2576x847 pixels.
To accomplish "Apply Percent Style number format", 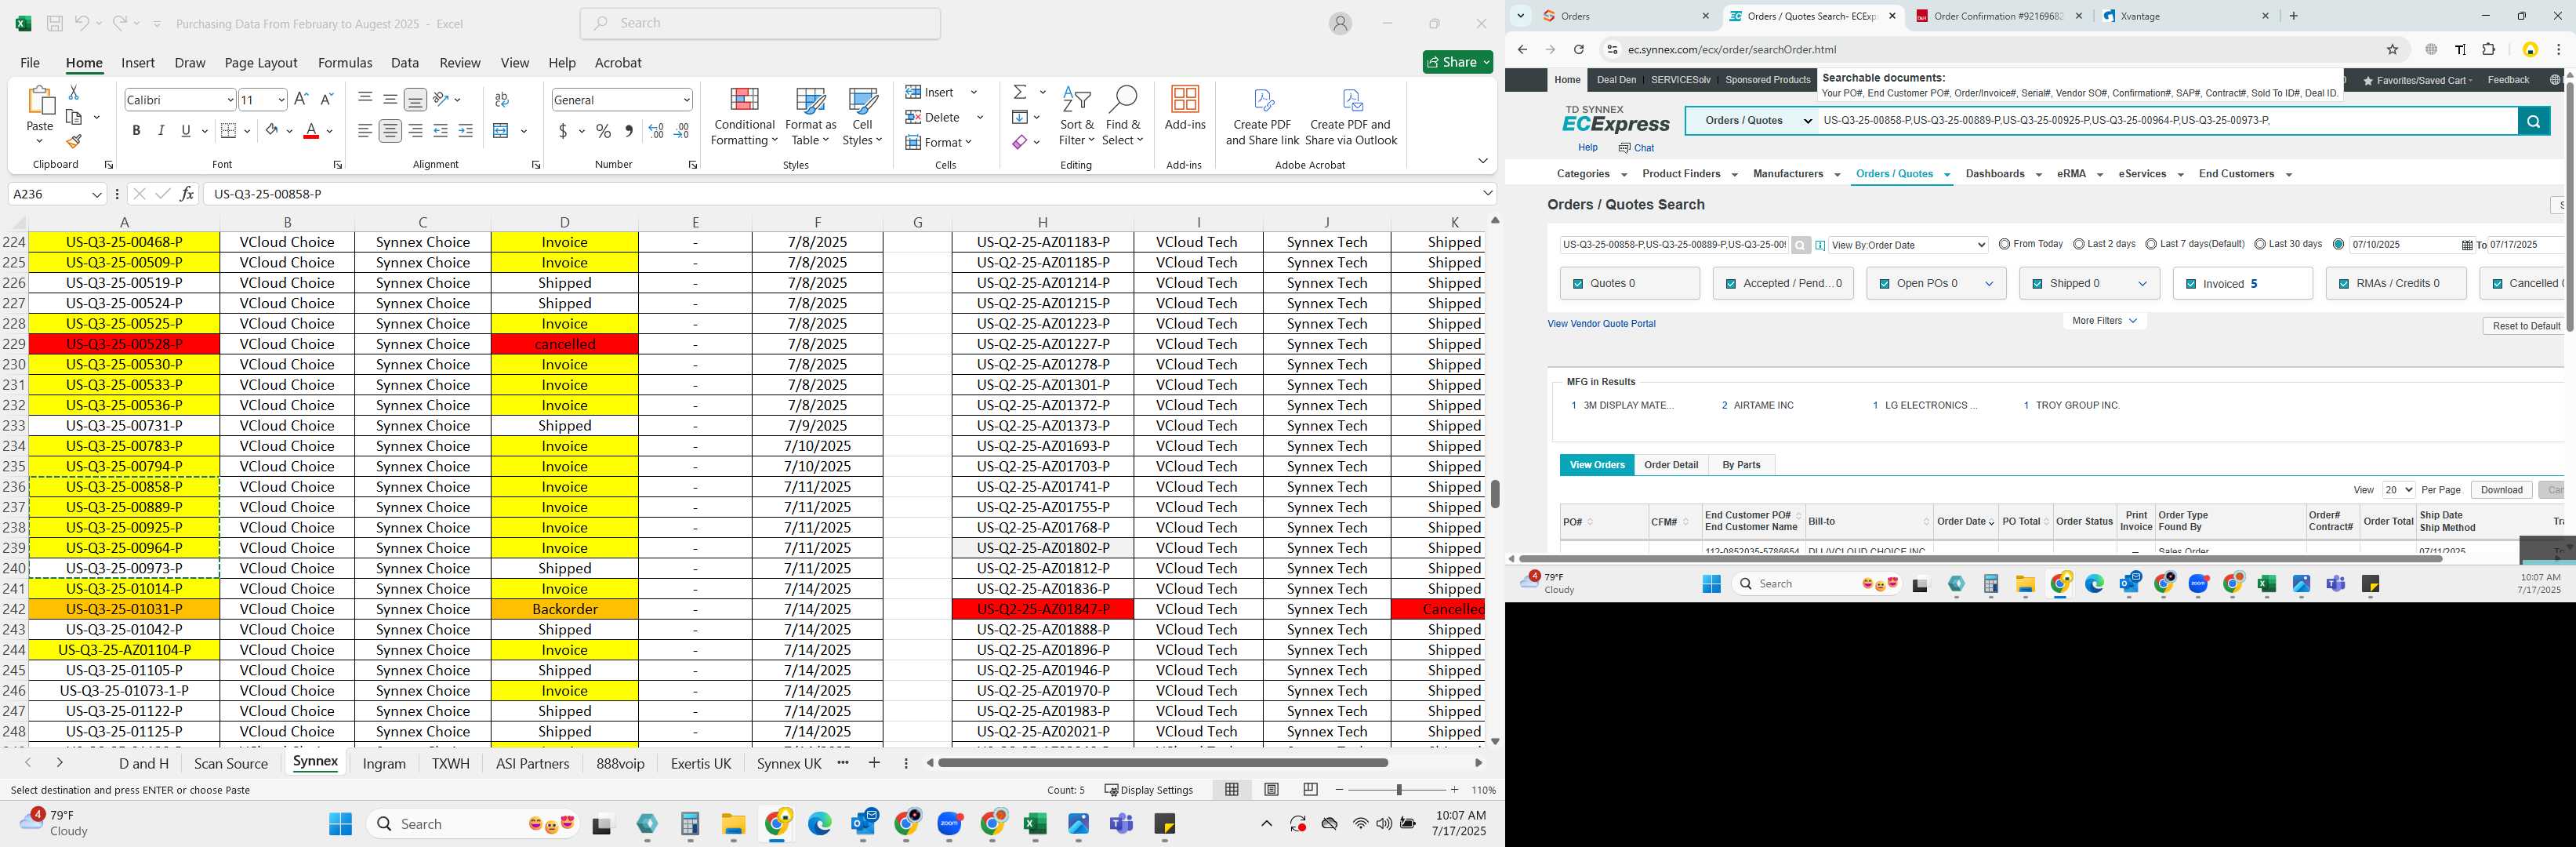I will (x=603, y=131).
